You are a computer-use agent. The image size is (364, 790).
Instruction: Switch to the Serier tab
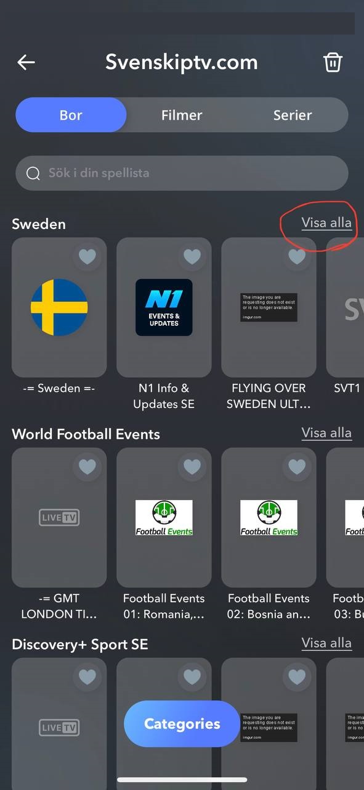coord(293,115)
